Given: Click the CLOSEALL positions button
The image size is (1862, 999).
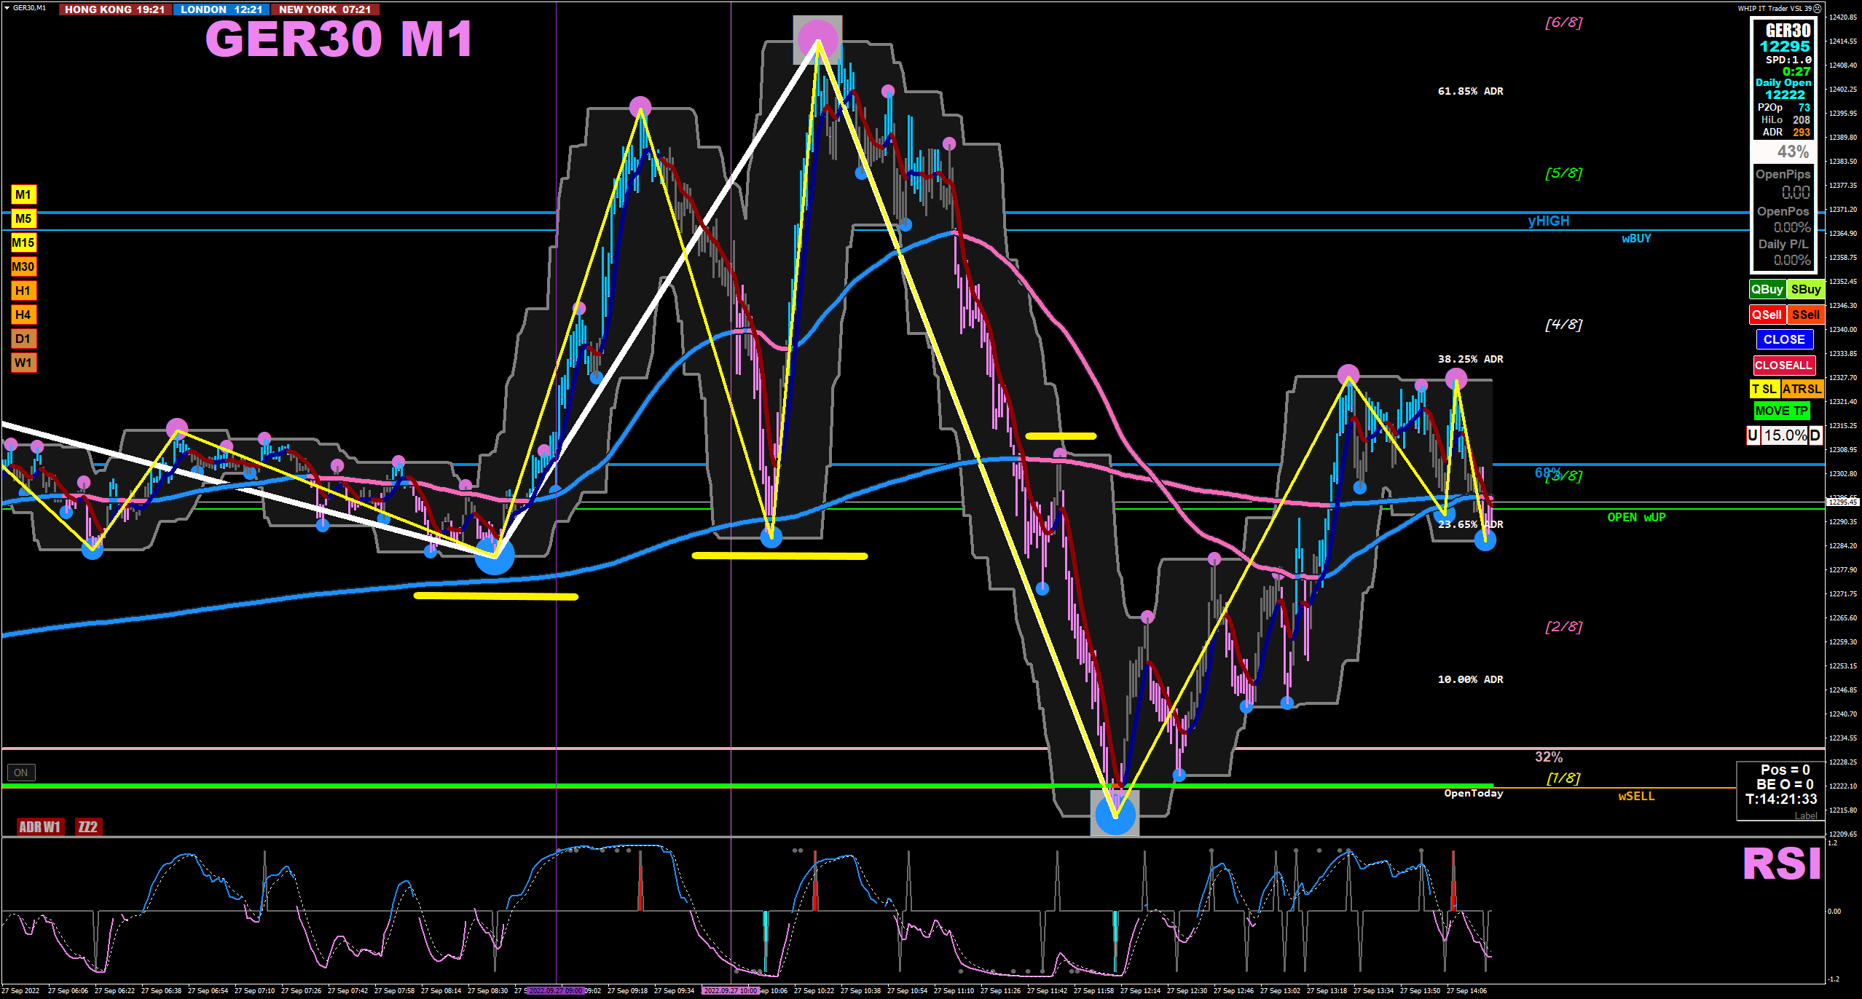Looking at the screenshot, I should coord(1783,365).
